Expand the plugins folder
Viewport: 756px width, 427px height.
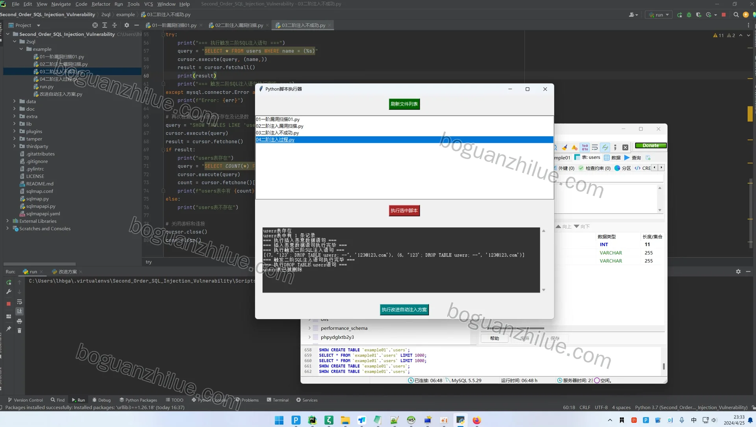click(15, 131)
